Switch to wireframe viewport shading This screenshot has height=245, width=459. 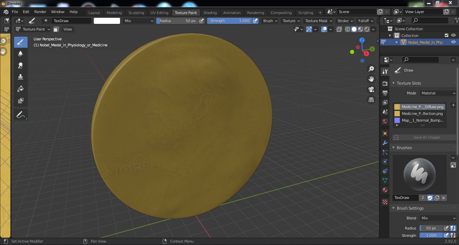click(x=348, y=29)
